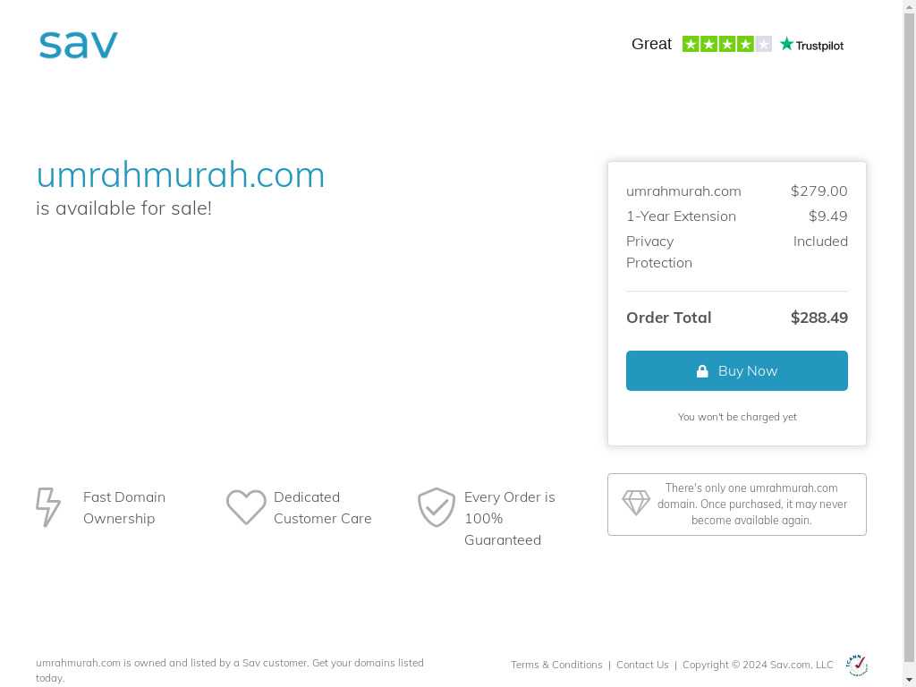Image resolution: width=916 pixels, height=687 pixels.
Task: Click the Buy Now button
Action: point(737,371)
